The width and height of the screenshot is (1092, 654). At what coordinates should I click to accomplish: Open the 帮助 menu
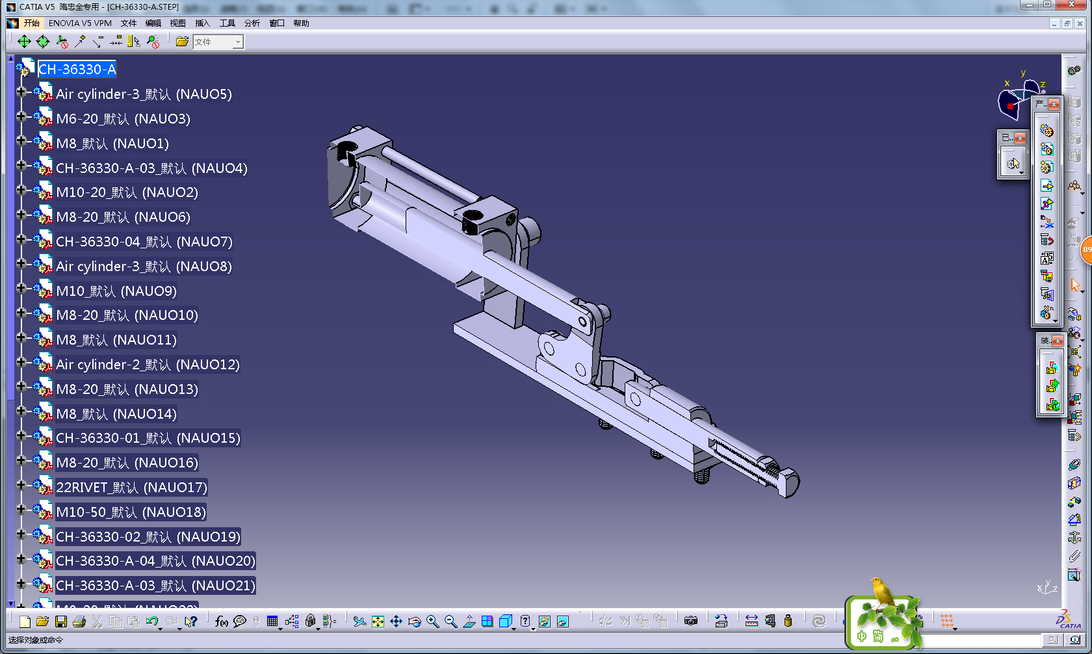click(x=302, y=23)
